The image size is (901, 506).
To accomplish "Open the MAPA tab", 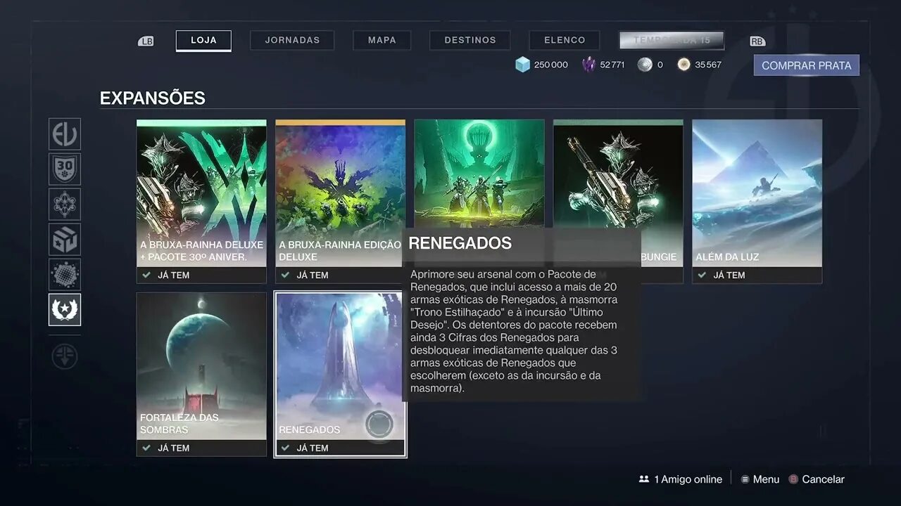I will pos(382,40).
